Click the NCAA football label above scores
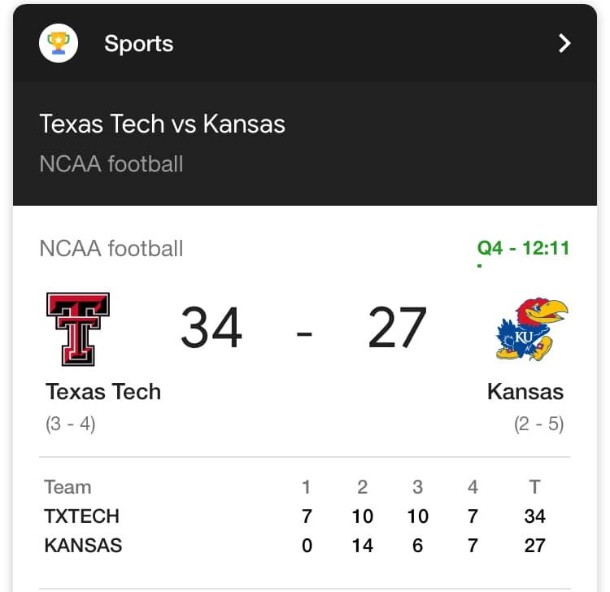Screen dimensions: 610x592 pyautogui.click(x=111, y=248)
